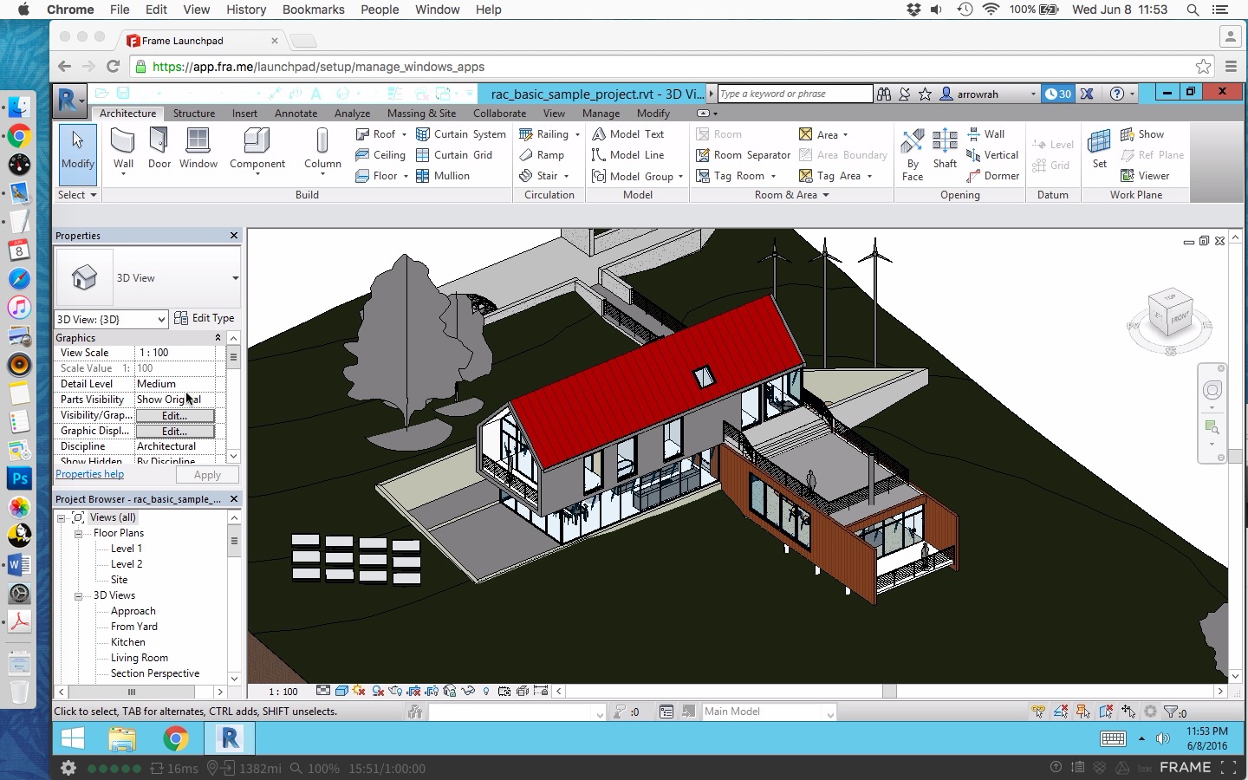The width and height of the screenshot is (1248, 780).
Task: Click the horizontal scrollbar thumb under the 3D view
Action: tap(889, 692)
